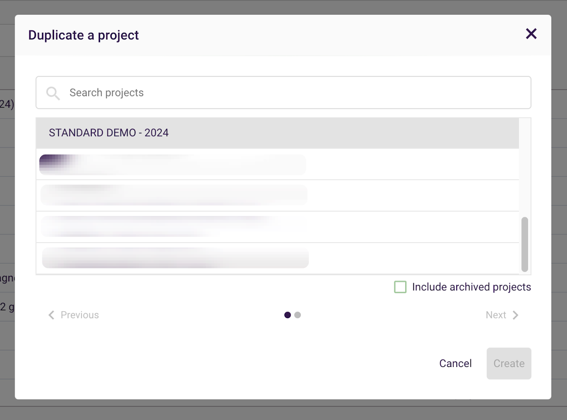Screen dimensions: 567x420
Task: Select the gray second pagination dot
Action: point(298,315)
